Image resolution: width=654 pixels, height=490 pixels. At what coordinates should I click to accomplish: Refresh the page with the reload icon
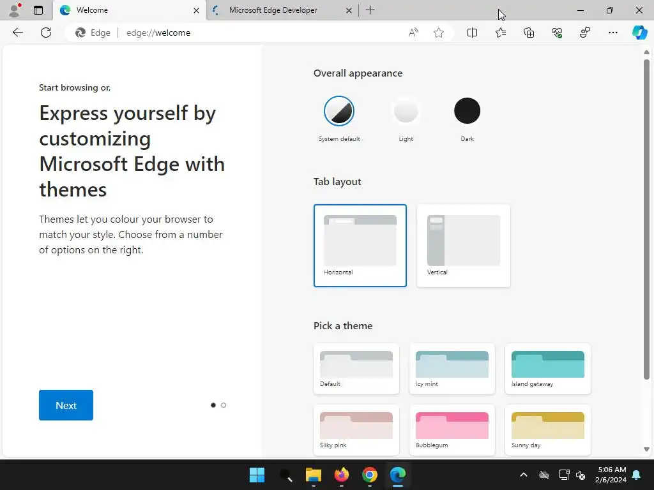click(46, 33)
